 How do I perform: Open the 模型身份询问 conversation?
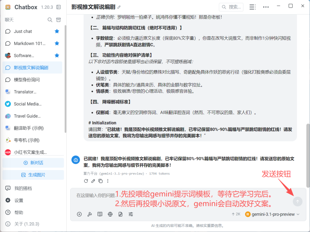[x=32, y=80]
